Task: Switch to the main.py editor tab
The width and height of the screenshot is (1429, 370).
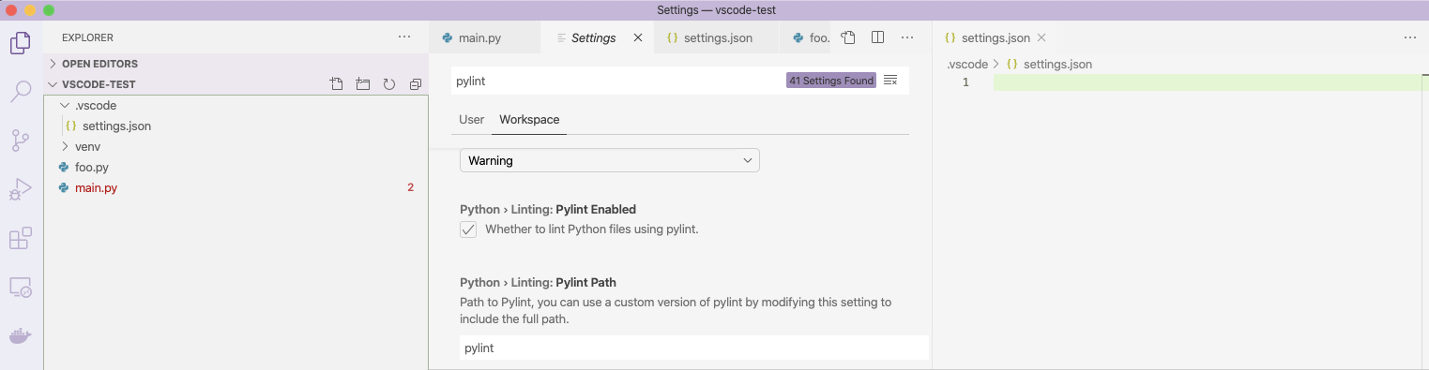Action: click(x=479, y=38)
